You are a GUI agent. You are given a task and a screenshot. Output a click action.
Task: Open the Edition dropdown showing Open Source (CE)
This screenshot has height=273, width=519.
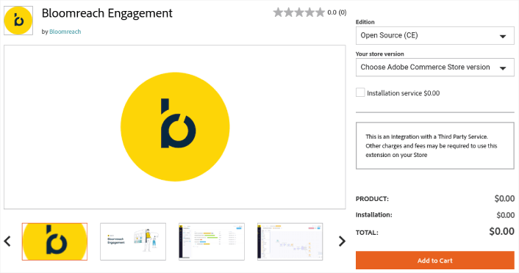pyautogui.click(x=435, y=35)
